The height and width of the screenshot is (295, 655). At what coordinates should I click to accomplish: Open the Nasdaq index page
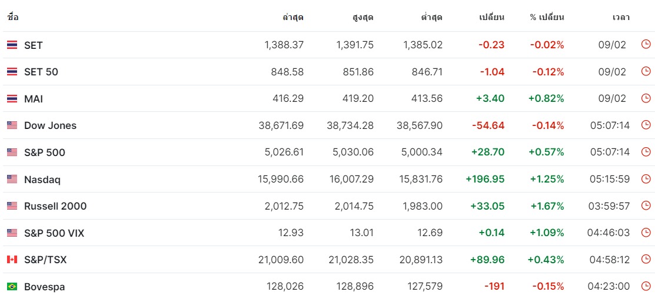[x=42, y=180]
